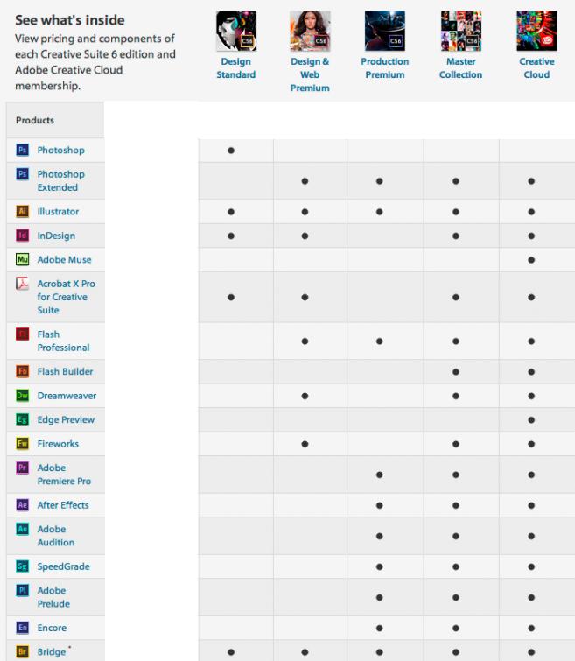The image size is (575, 661).
Task: Click the Acrobat X Pro PDF icon
Action: tap(23, 285)
